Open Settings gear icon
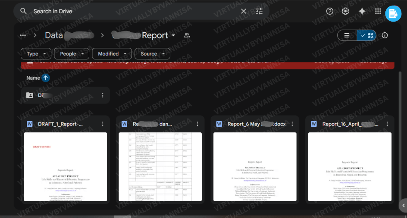 tap(345, 11)
